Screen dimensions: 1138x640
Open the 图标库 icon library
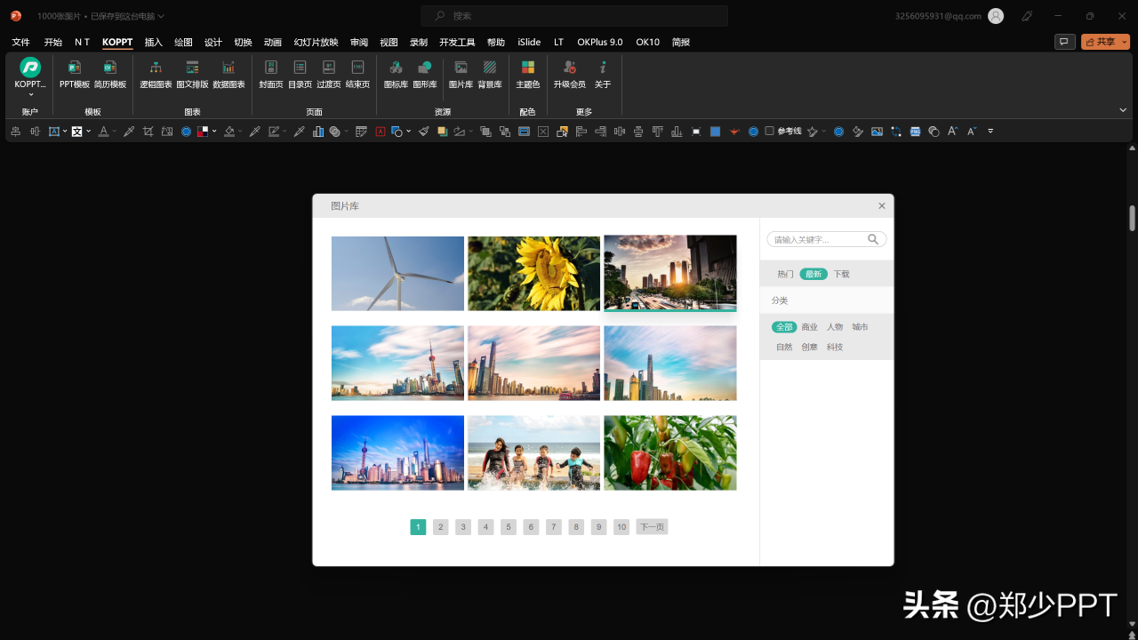click(x=396, y=74)
